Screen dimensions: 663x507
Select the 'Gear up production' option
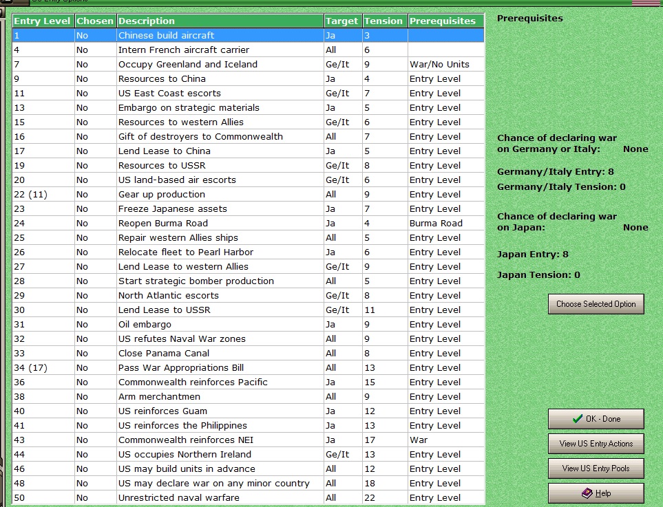249,195
